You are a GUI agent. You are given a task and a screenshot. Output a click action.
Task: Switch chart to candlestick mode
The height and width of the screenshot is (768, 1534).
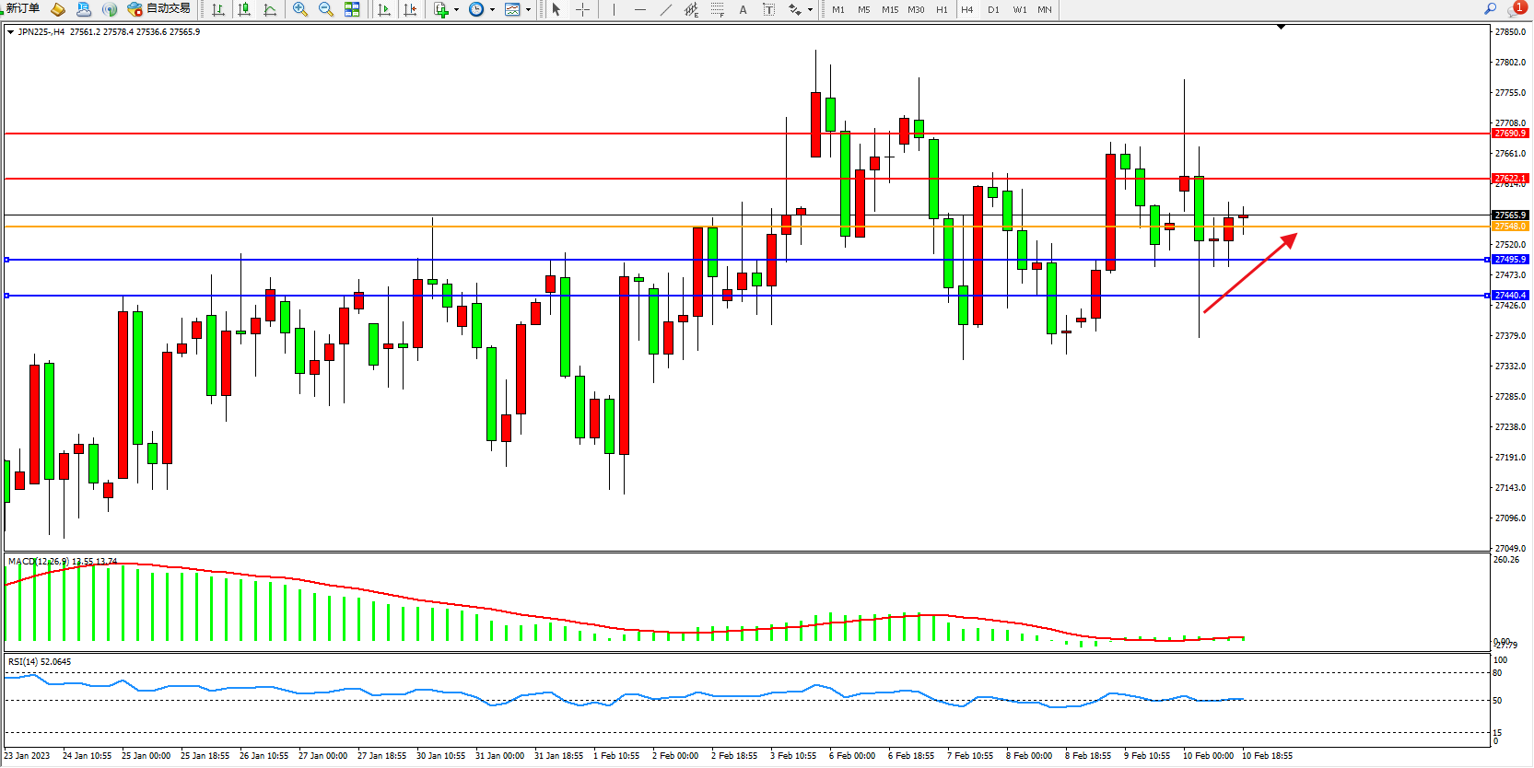point(244,9)
